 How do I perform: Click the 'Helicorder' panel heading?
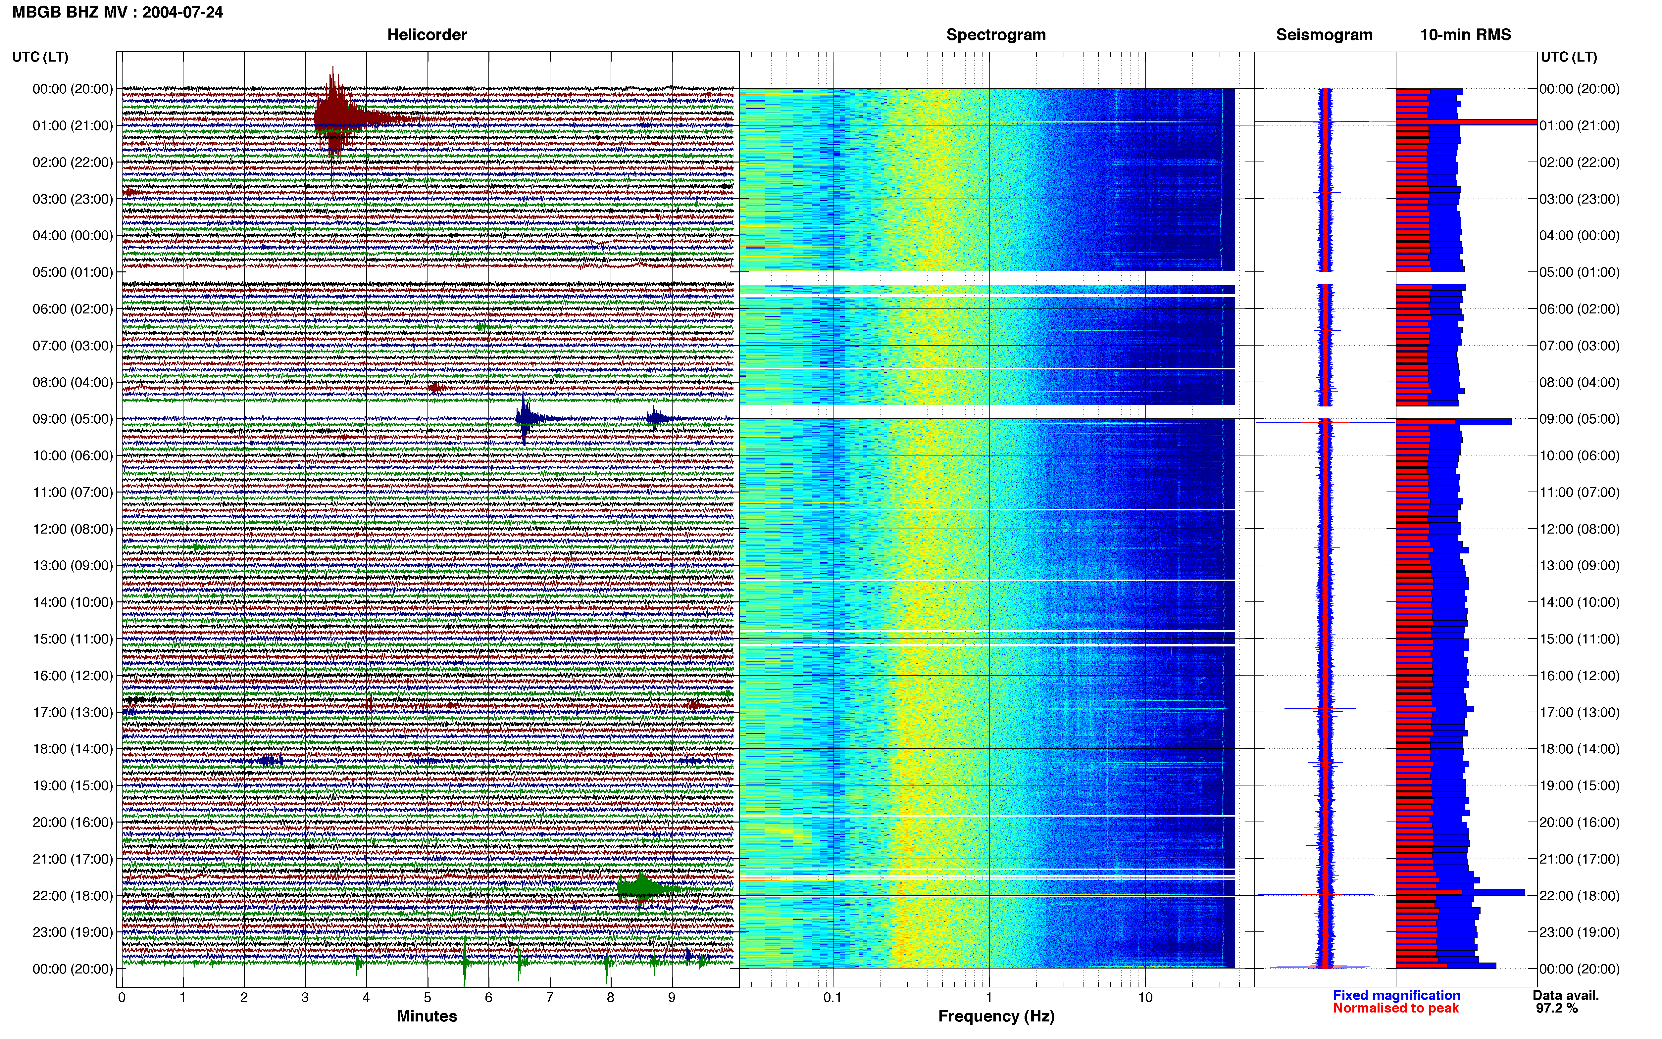click(x=427, y=34)
